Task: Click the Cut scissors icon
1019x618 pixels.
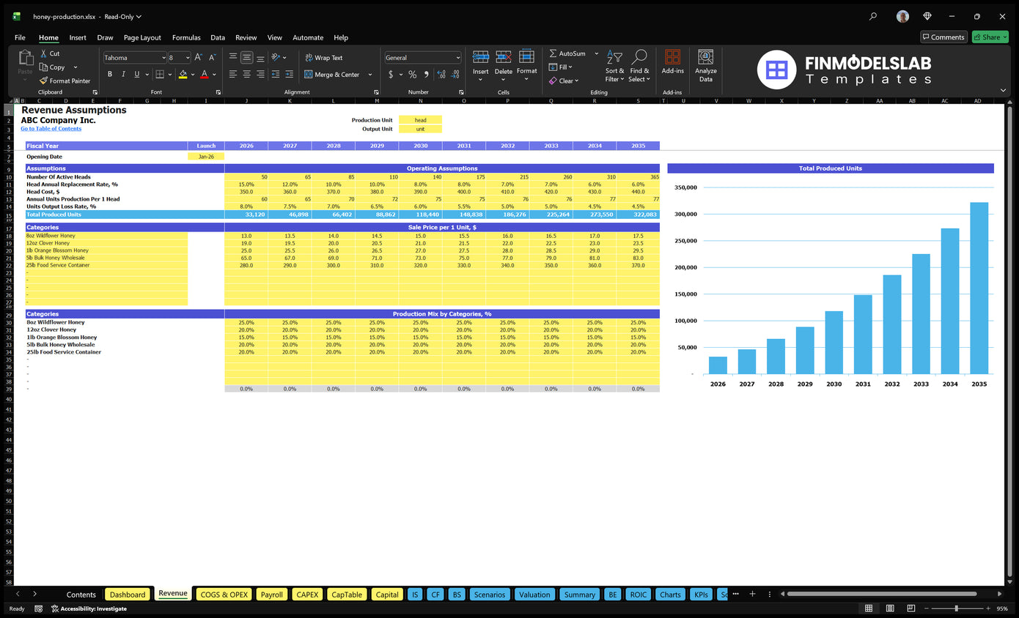Action: [44, 53]
